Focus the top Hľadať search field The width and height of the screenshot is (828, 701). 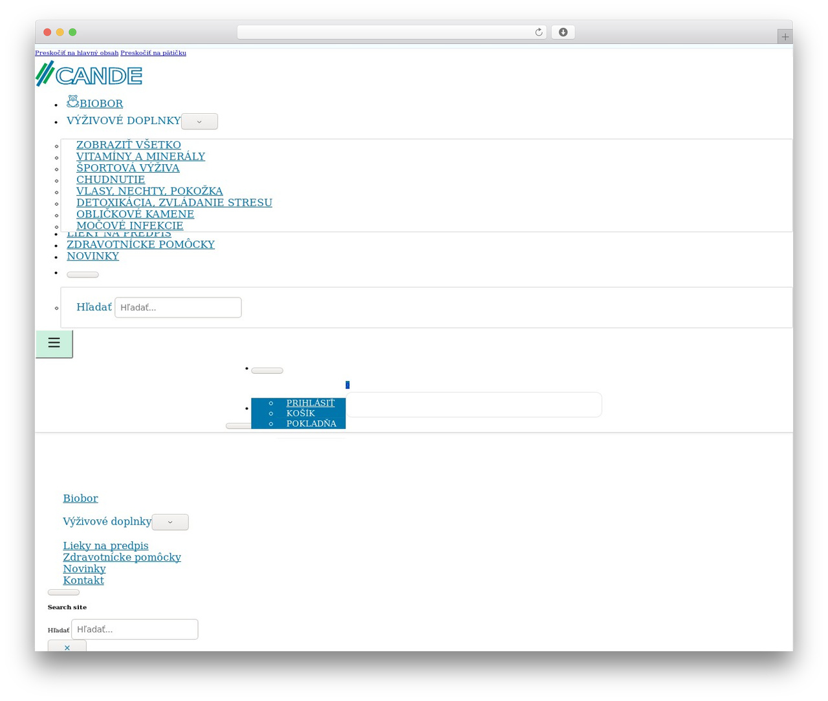[x=178, y=307]
